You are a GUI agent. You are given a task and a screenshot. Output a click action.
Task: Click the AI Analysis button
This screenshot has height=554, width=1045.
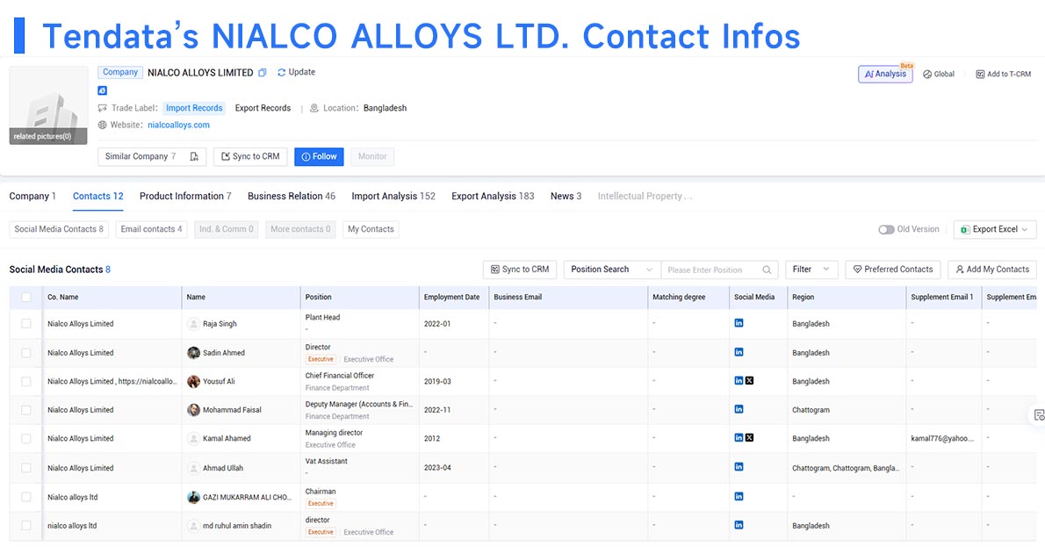[x=885, y=74]
